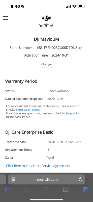This screenshot has height=202, width=93.
Task: Open DJI After-Sales Policies link
Action: 26,110
